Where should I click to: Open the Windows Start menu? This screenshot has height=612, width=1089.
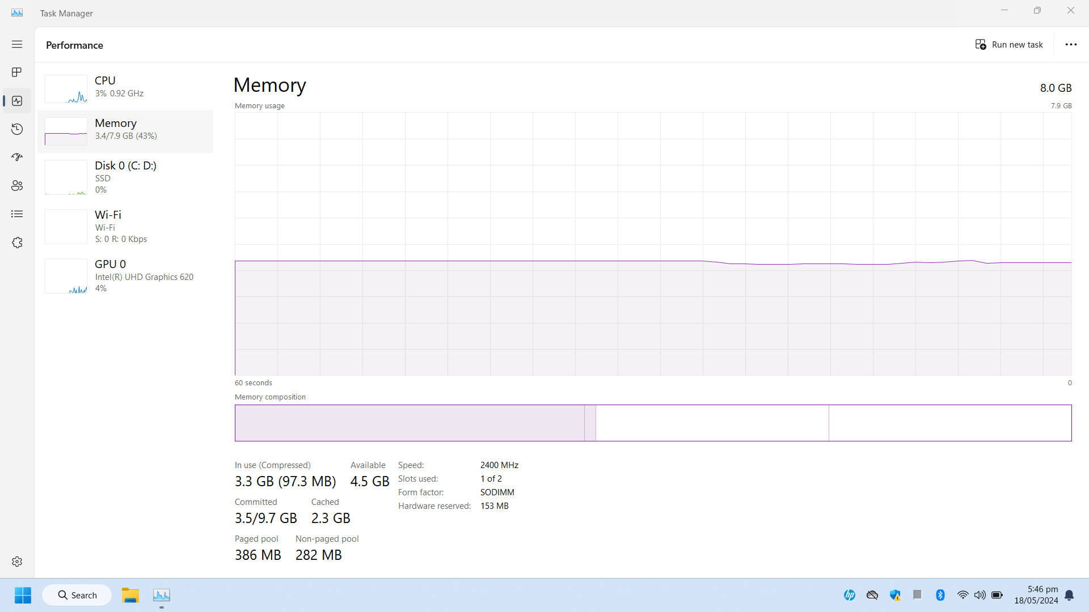point(23,595)
